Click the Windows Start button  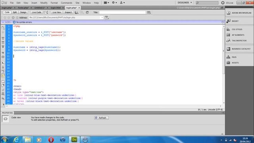[4, 139]
